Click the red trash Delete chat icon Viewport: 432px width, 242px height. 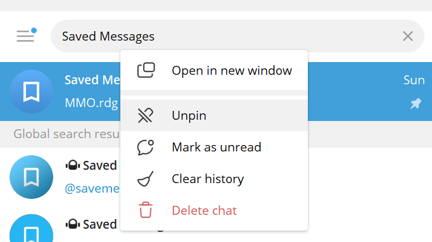click(x=146, y=210)
